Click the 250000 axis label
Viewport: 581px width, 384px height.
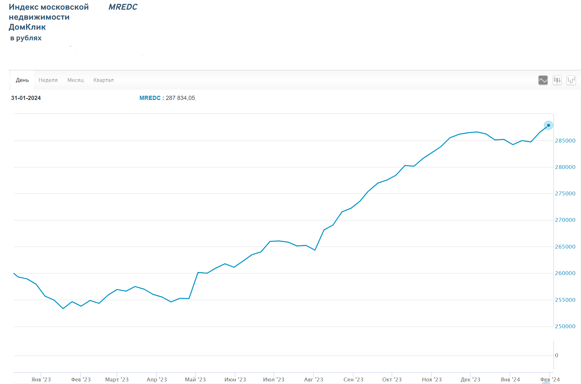(565, 326)
